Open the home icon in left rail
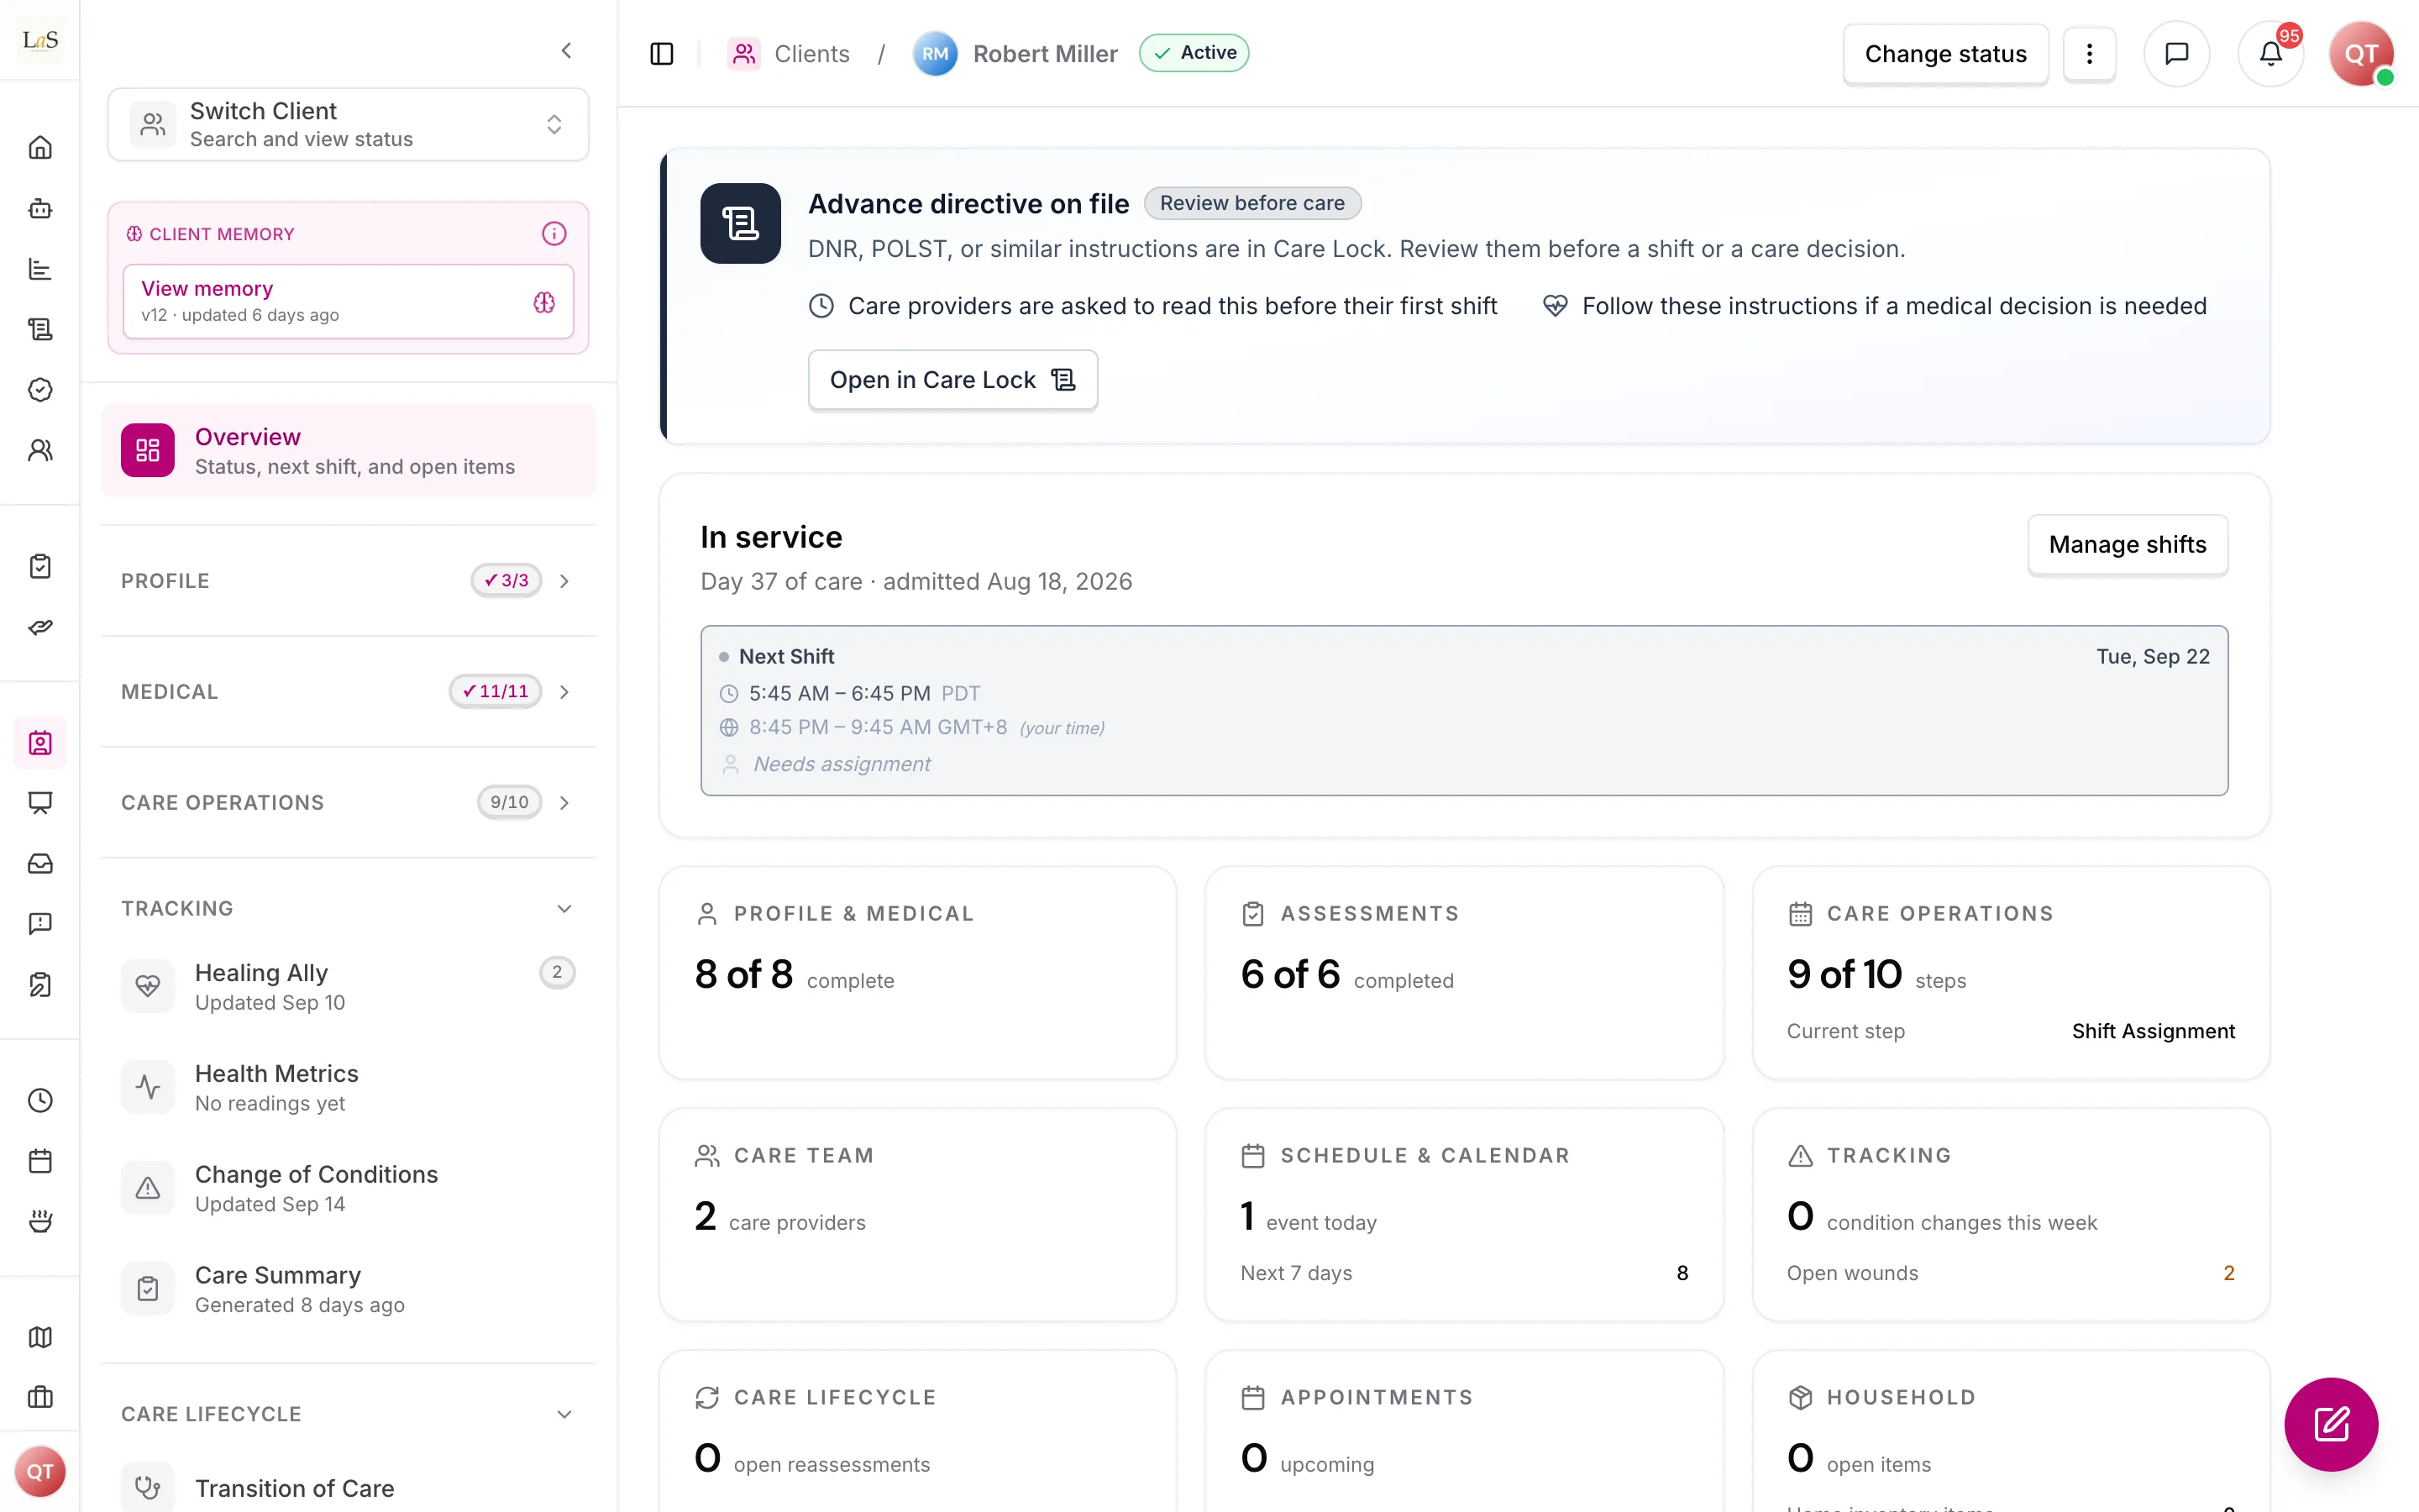The height and width of the screenshot is (1512, 2419). coord(40,148)
